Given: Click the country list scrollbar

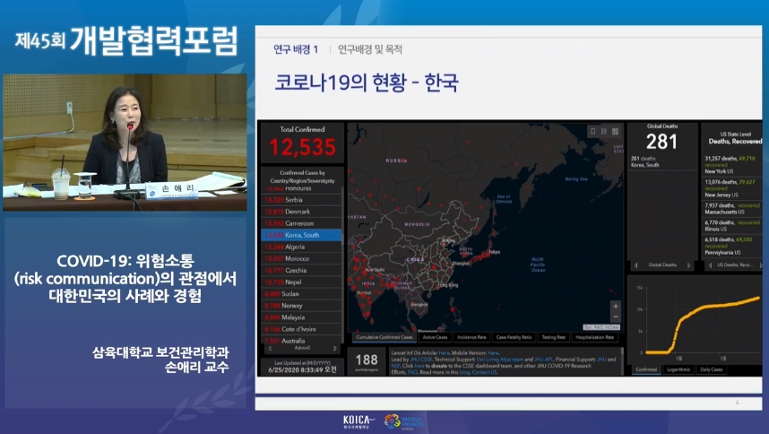Looking at the screenshot, I should 341,265.
